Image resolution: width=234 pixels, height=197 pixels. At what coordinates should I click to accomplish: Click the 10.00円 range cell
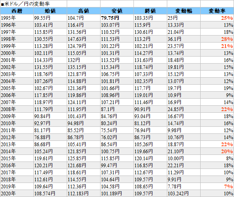pos(175,159)
